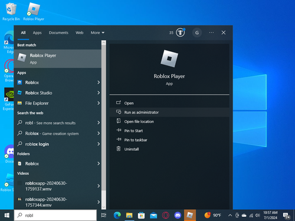The width and height of the screenshot is (295, 221).
Task: Switch to the Documents tab
Action: coord(58,33)
